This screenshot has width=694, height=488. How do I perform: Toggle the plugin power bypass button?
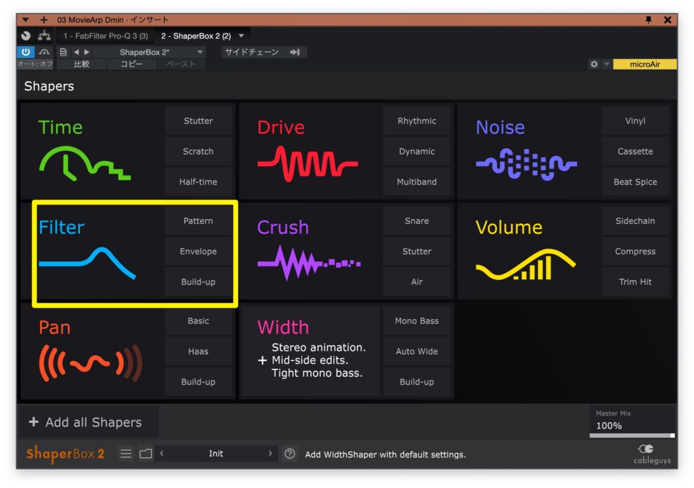click(26, 52)
